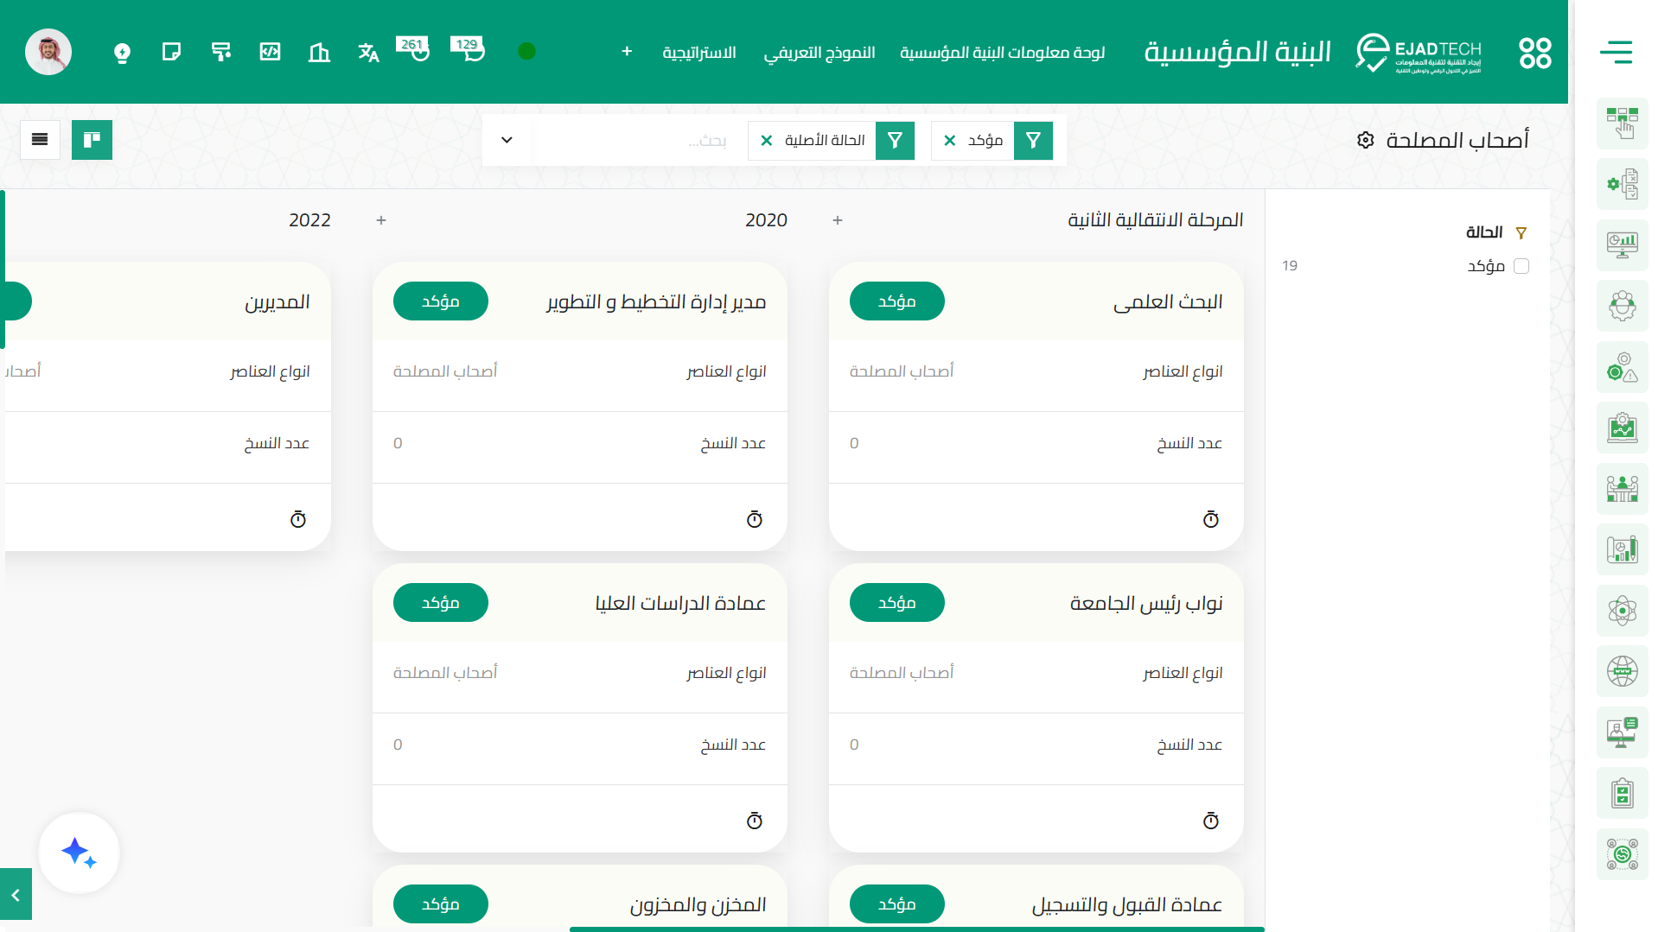Open the lightbulb ideas icon
Screen dimensions: 1658x932
[x=122, y=53]
